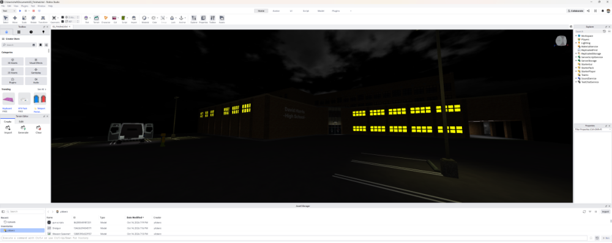Toggle the Properties panel button
The image size is (612, 243).
203,19
